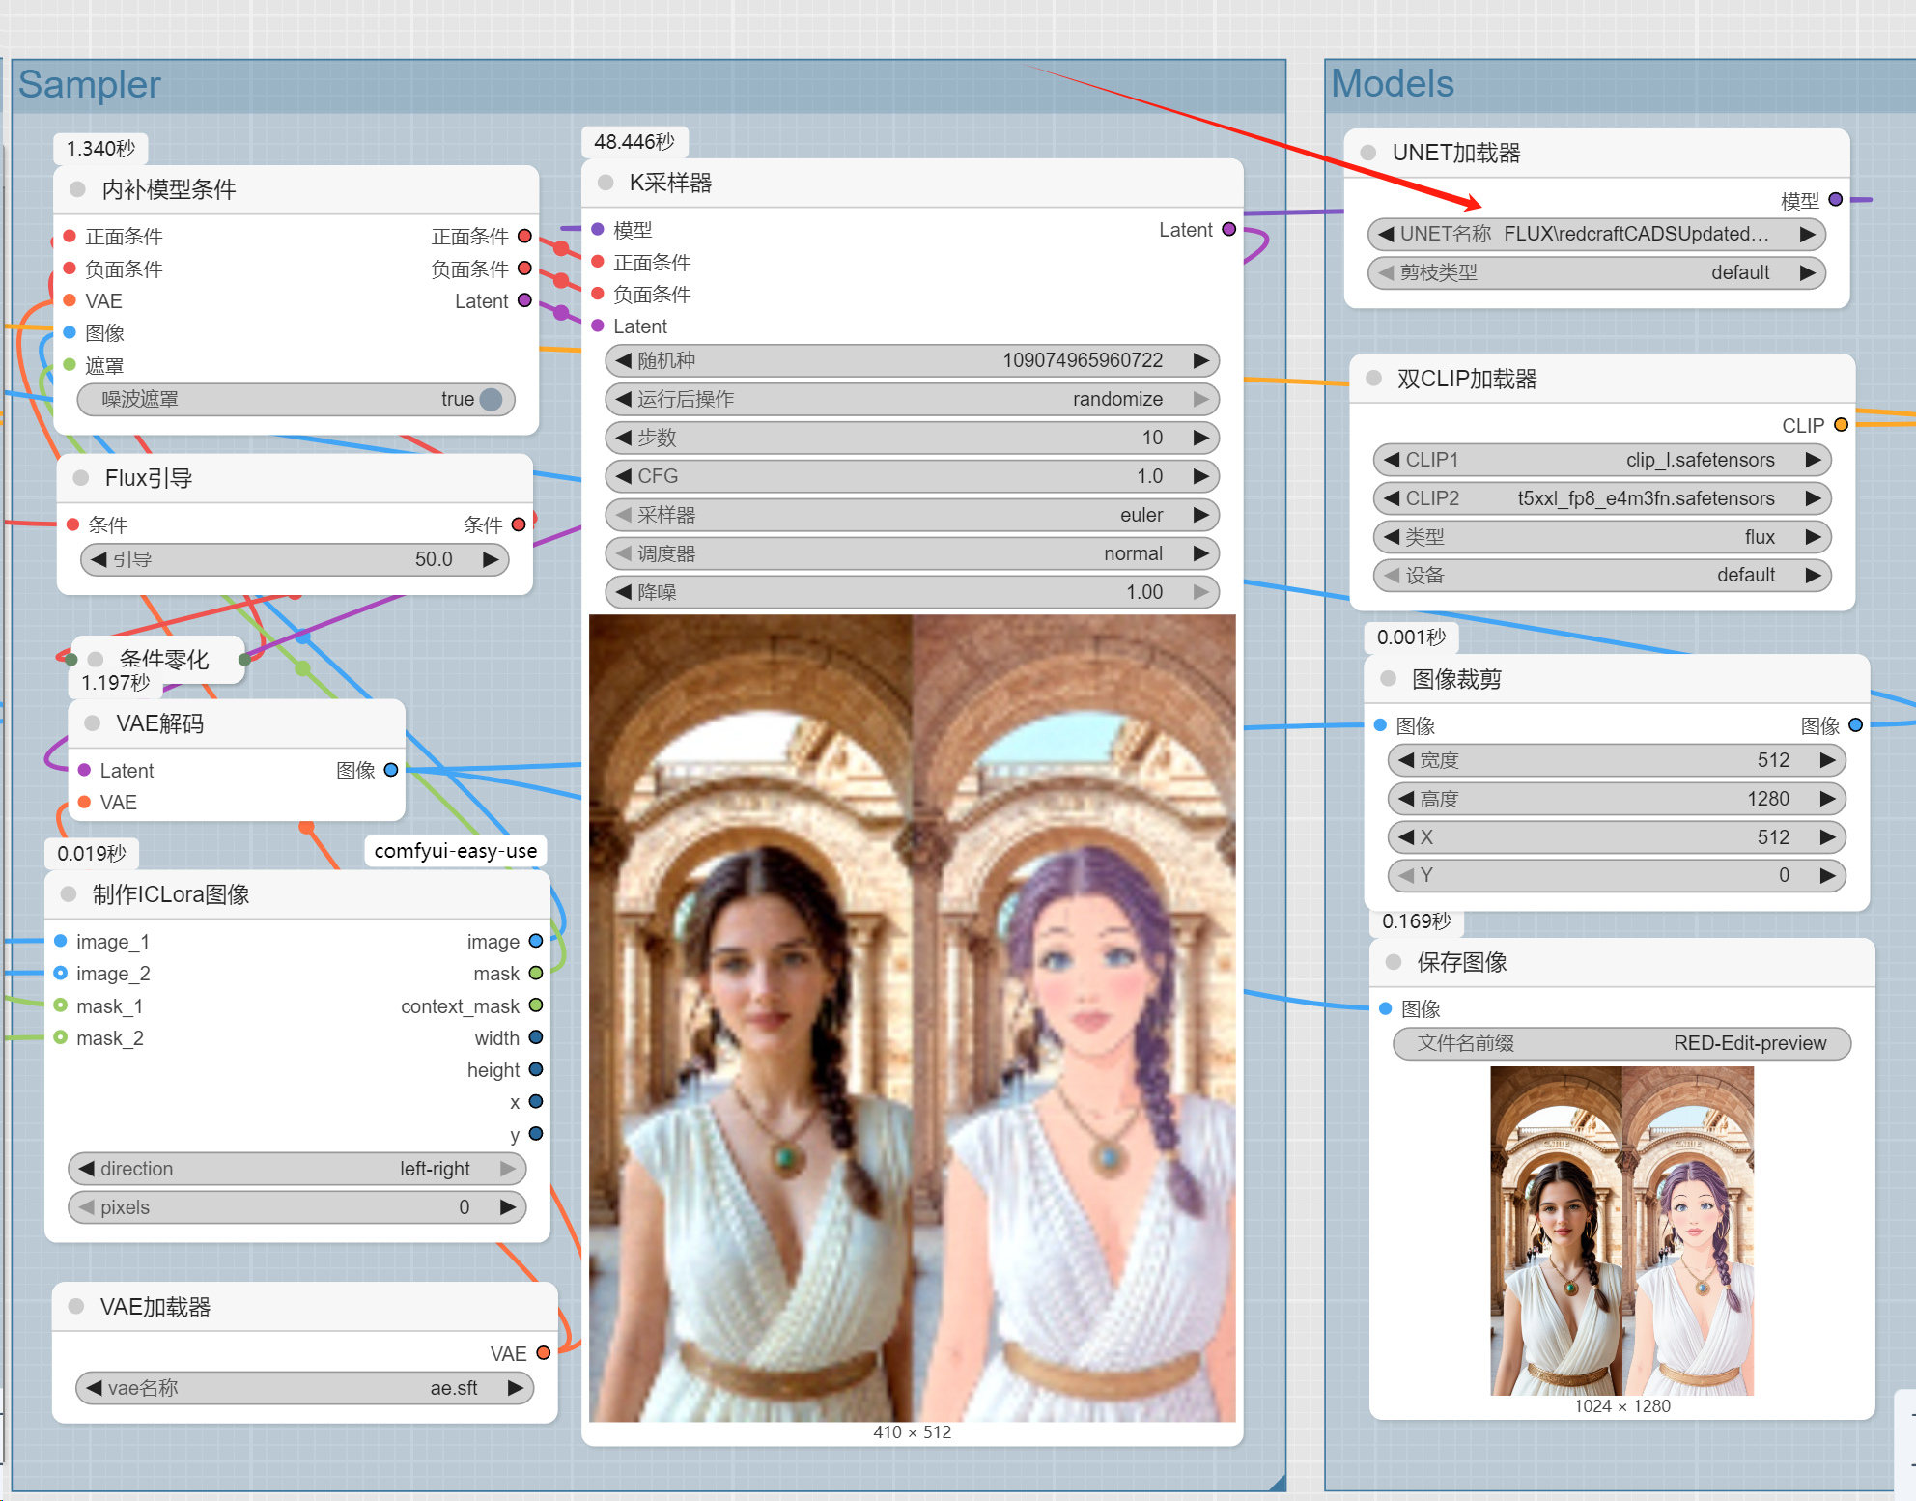Viewport: 1916px width, 1501px height.
Task: Click the Models group title
Action: click(x=1392, y=84)
